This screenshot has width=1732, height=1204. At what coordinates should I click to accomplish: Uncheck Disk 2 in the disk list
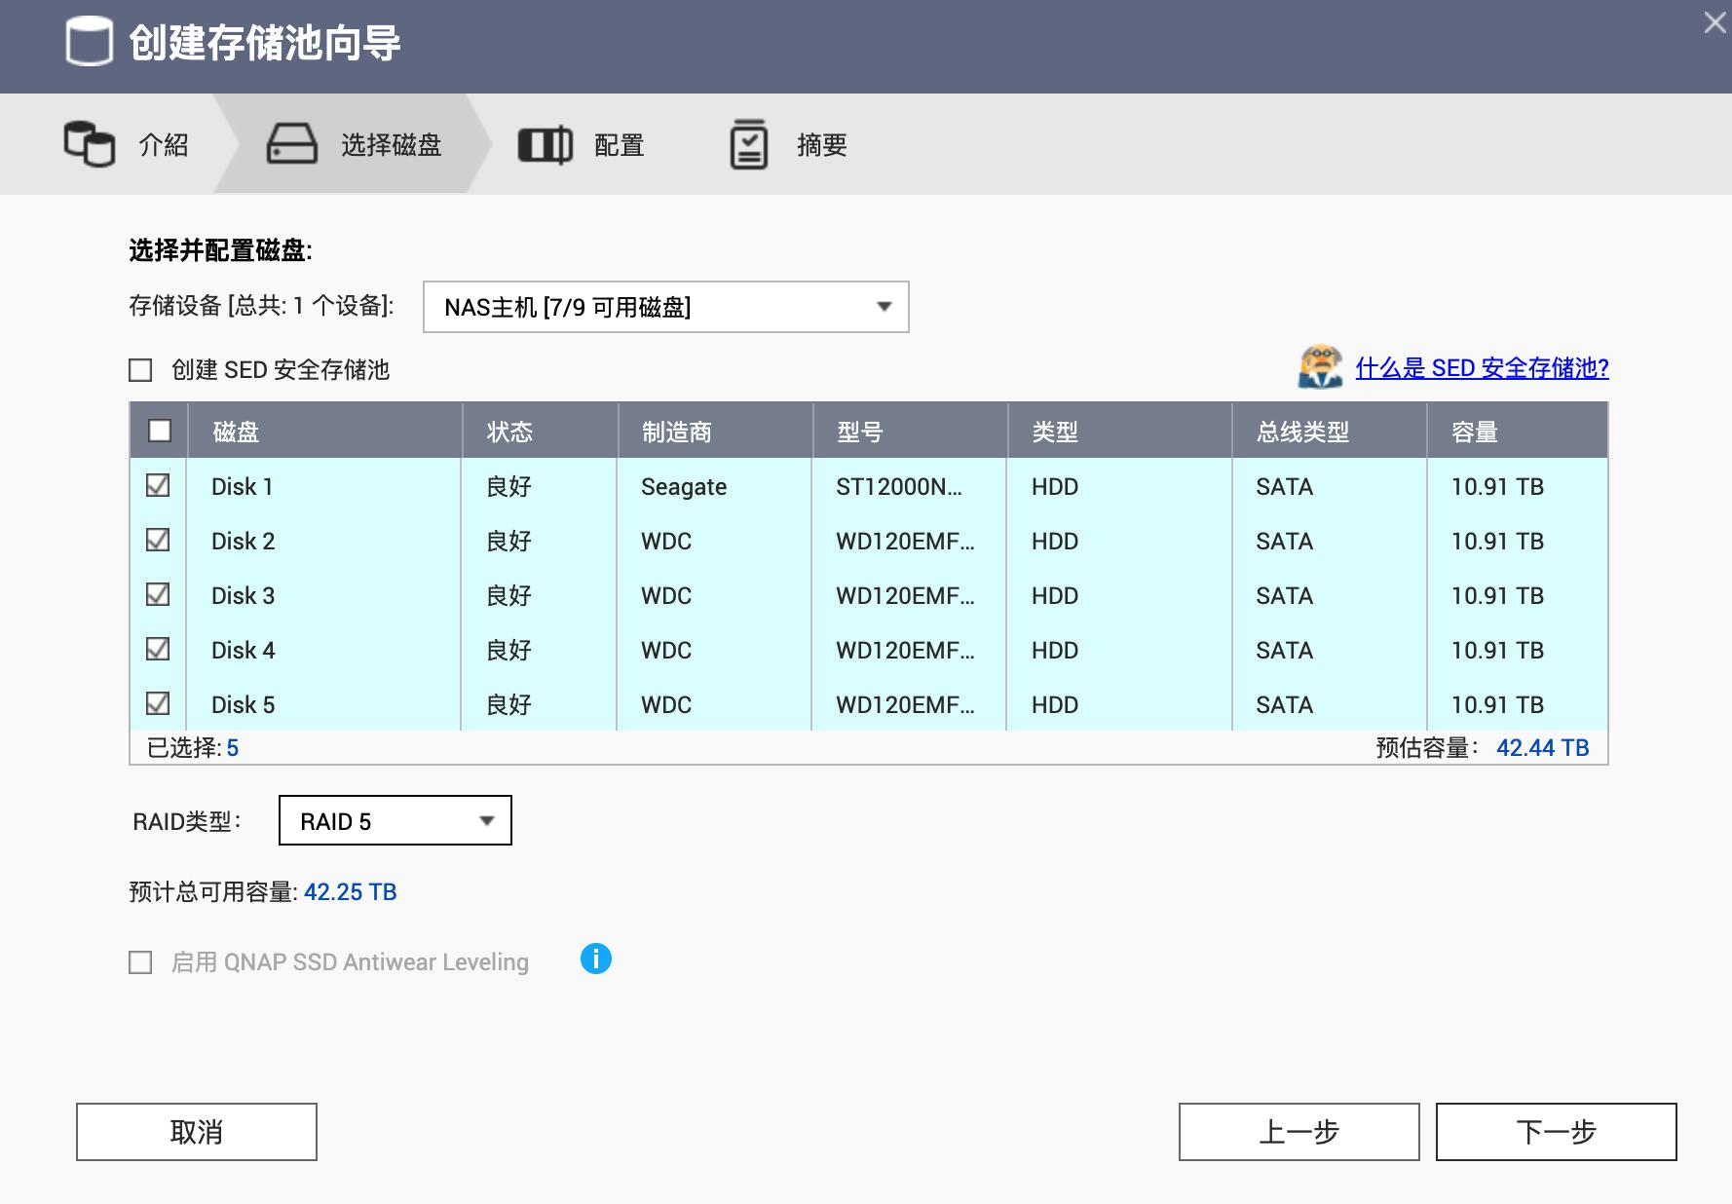click(157, 541)
